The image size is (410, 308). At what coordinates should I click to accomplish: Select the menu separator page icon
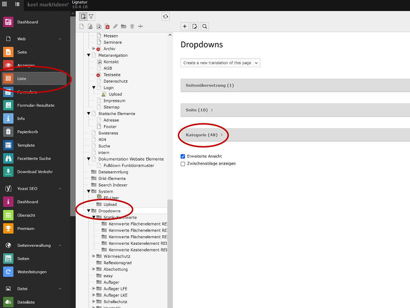click(x=140, y=26)
